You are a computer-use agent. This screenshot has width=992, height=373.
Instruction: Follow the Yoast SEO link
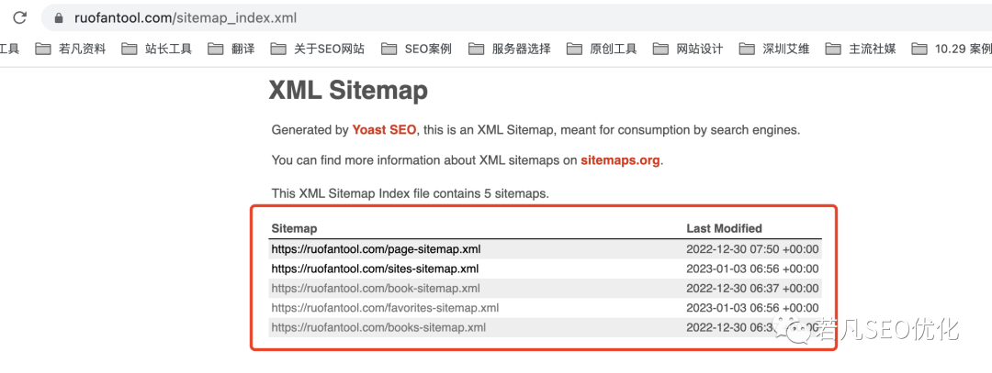pyautogui.click(x=384, y=130)
